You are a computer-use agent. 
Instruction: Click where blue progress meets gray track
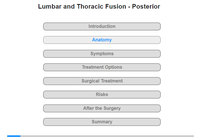(x=20, y=136)
